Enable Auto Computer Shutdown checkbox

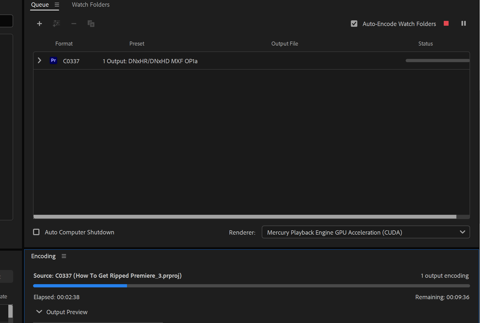[36, 232]
